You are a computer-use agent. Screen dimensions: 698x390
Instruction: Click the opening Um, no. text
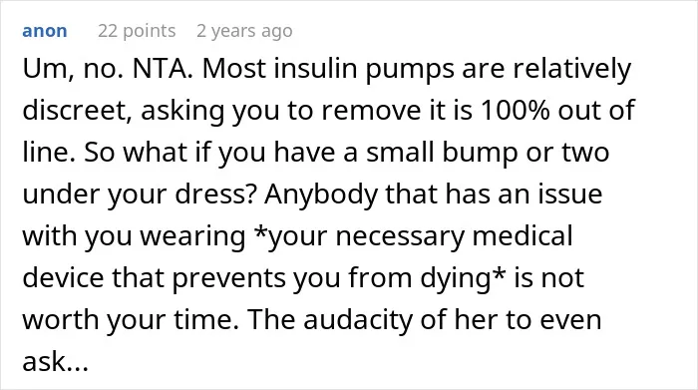click(73, 69)
